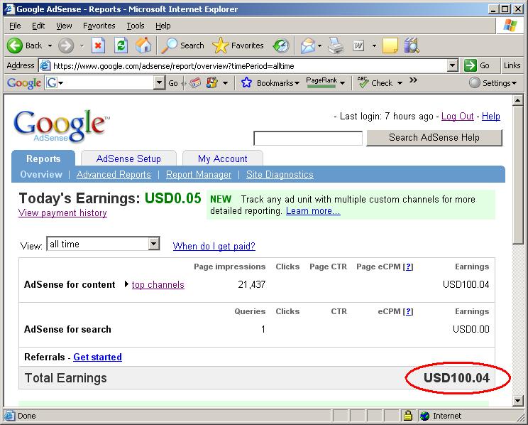Open the Search magnifier toolbar button

[182, 45]
